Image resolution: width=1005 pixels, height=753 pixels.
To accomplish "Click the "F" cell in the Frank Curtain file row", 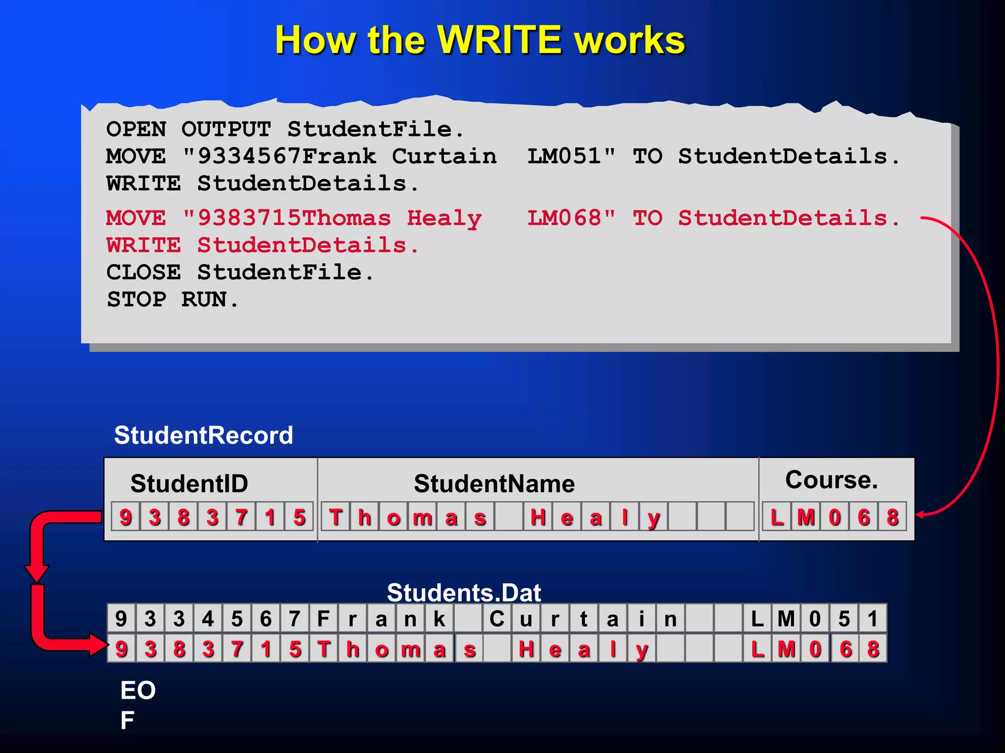I will [x=323, y=619].
